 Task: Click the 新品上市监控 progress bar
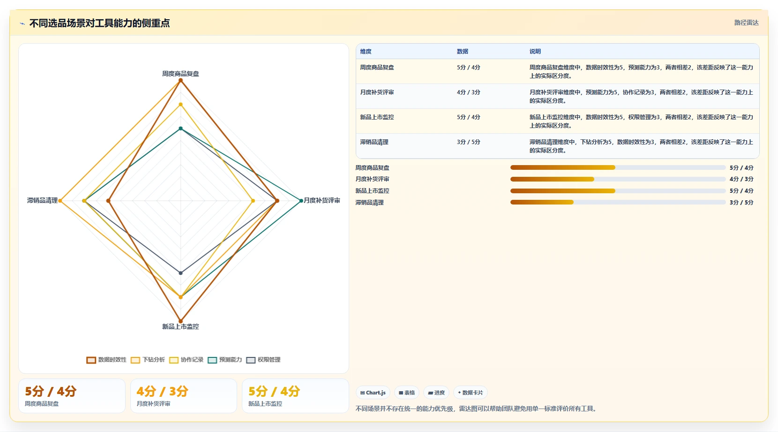pos(618,191)
